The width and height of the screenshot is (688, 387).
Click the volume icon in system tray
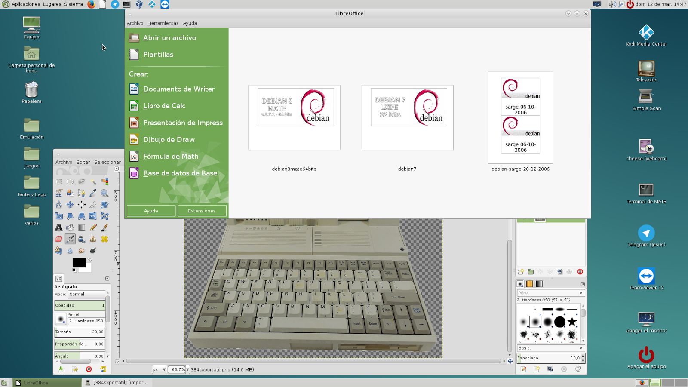(612, 4)
